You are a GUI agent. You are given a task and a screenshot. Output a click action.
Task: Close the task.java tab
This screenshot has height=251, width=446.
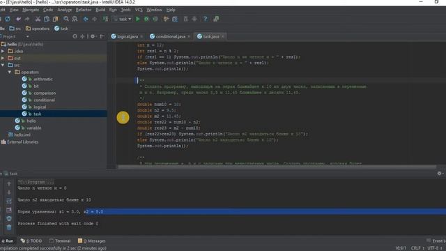click(x=223, y=36)
